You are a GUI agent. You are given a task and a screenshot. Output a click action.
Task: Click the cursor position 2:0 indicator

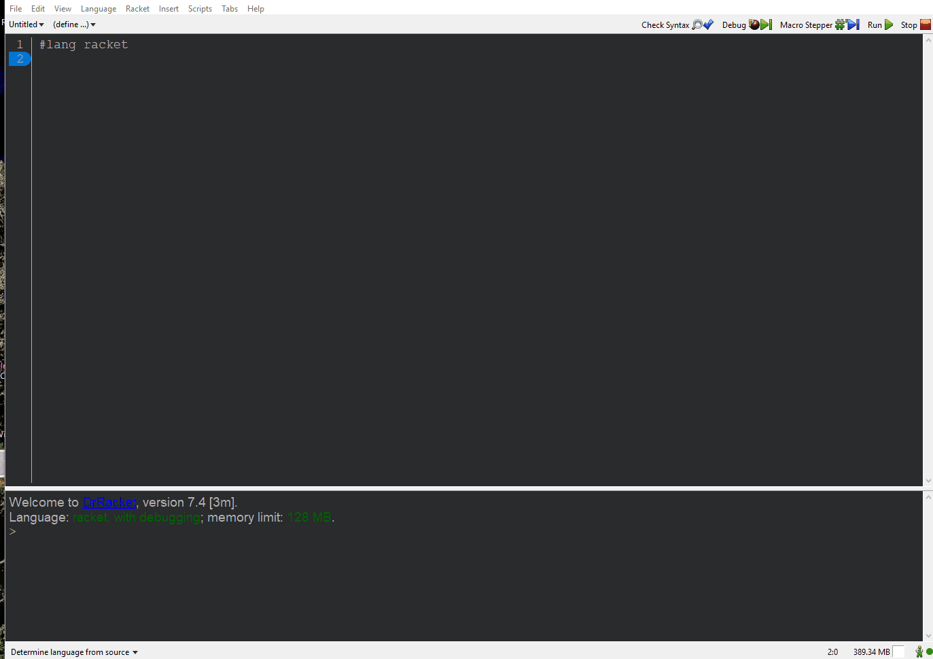click(x=832, y=652)
